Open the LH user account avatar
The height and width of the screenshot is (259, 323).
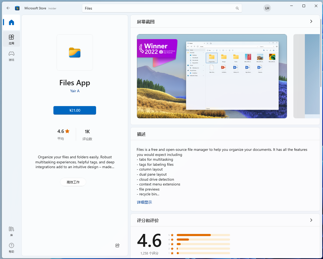(x=267, y=8)
